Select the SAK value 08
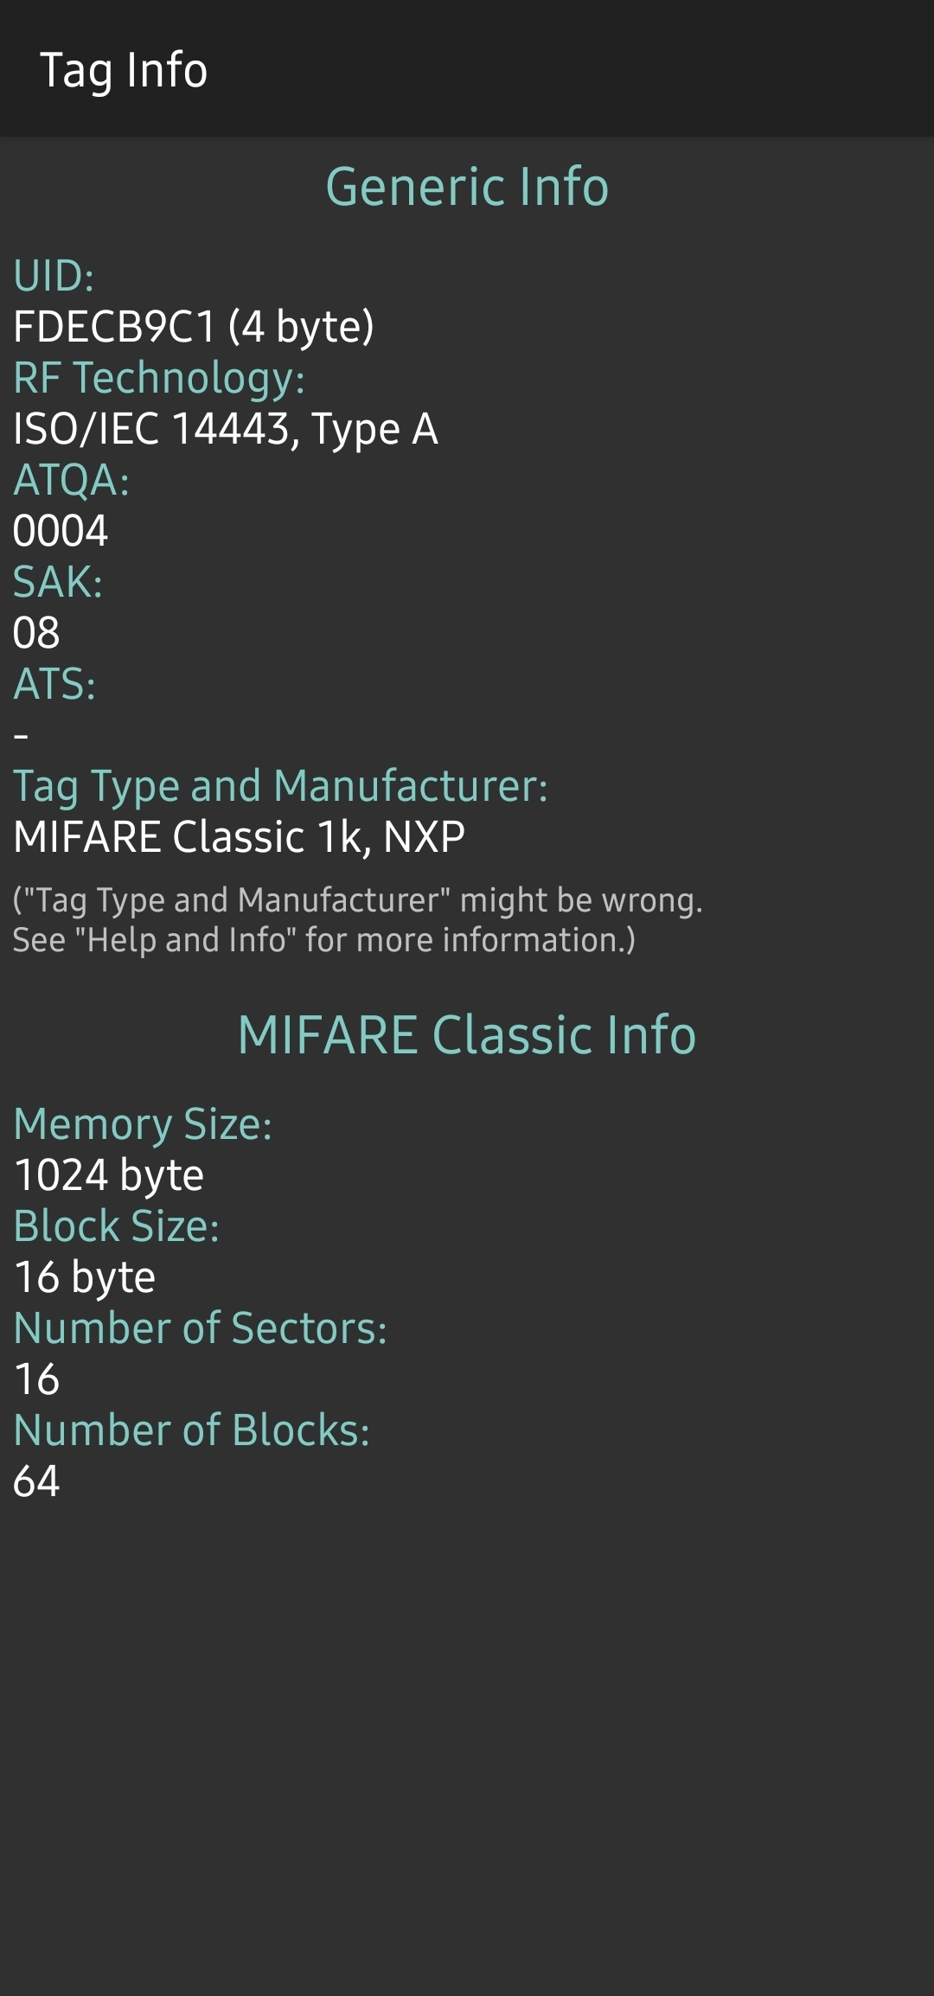 click(x=36, y=633)
